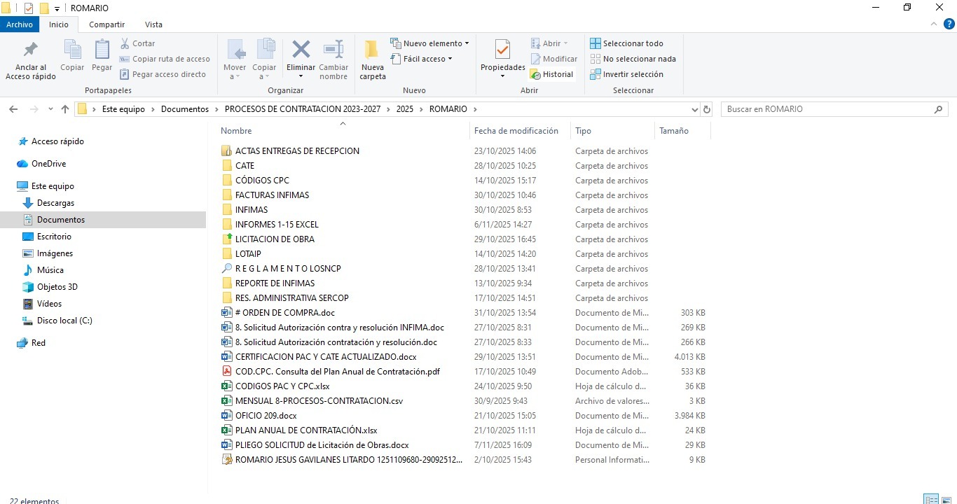
Task: Click the Cambiar nombre rename icon
Action: (x=333, y=51)
